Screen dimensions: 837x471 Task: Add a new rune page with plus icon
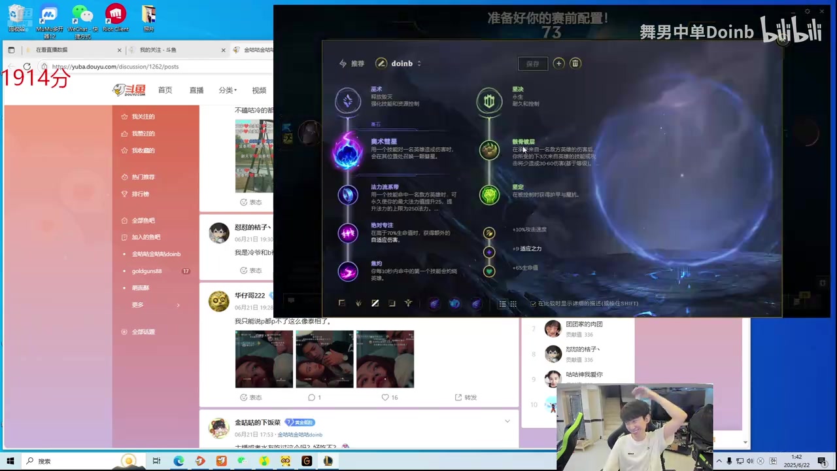coord(558,63)
